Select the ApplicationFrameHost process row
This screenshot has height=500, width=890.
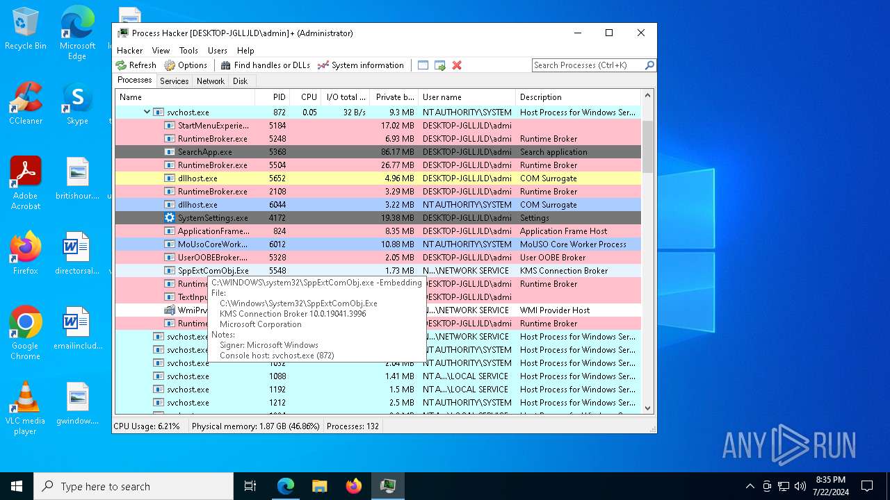tap(378, 231)
